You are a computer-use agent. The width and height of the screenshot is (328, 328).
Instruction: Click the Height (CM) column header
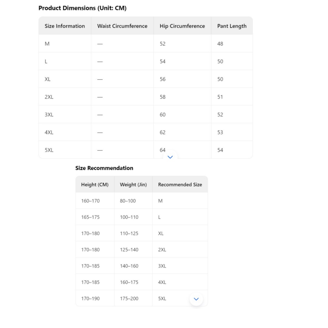pos(95,184)
